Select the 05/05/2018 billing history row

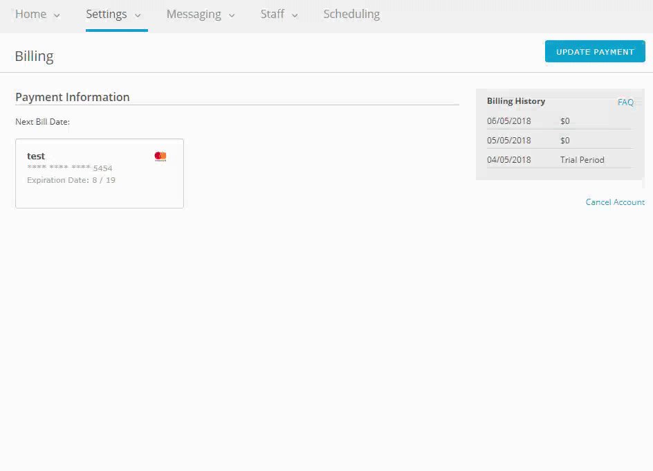pyautogui.click(x=509, y=141)
